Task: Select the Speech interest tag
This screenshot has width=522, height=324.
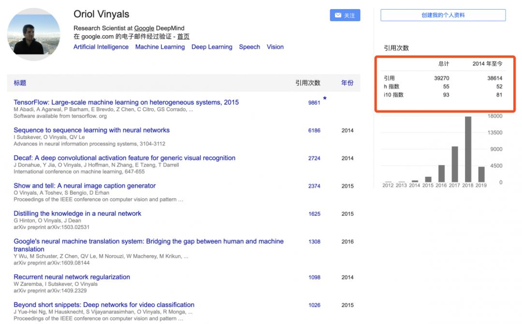Action: [x=249, y=47]
